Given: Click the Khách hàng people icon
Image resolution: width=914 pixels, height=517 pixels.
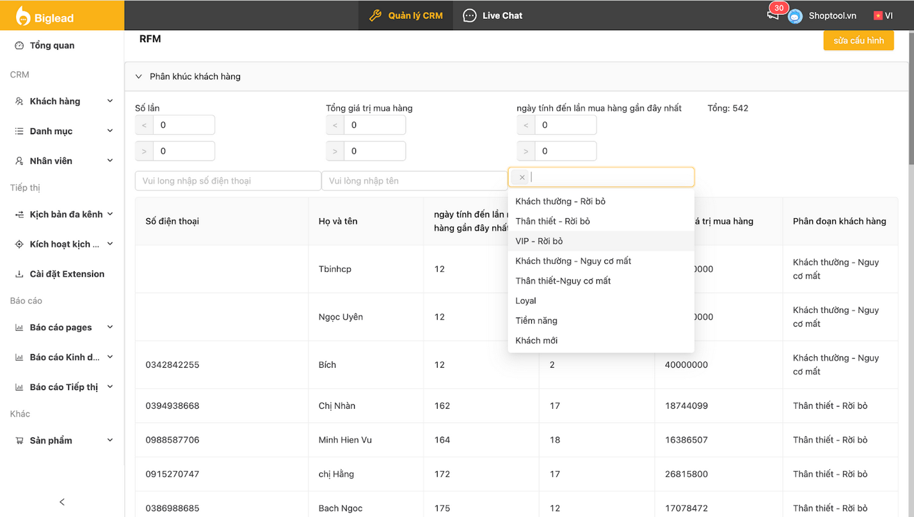Looking at the screenshot, I should click(x=19, y=101).
